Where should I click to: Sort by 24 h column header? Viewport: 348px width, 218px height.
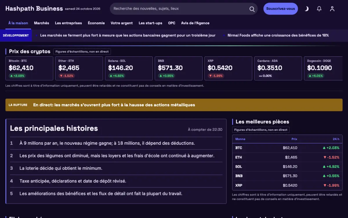coord(336,139)
